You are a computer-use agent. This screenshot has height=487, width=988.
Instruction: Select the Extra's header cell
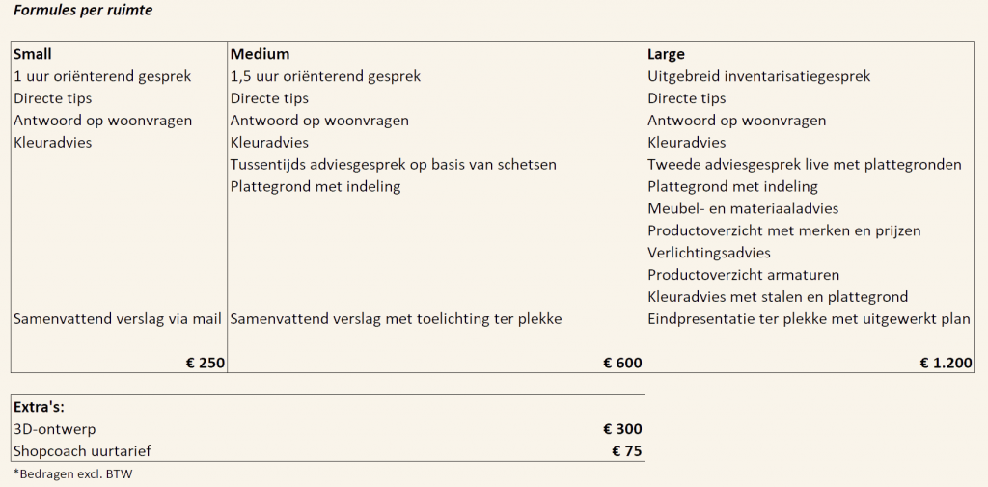[39, 407]
